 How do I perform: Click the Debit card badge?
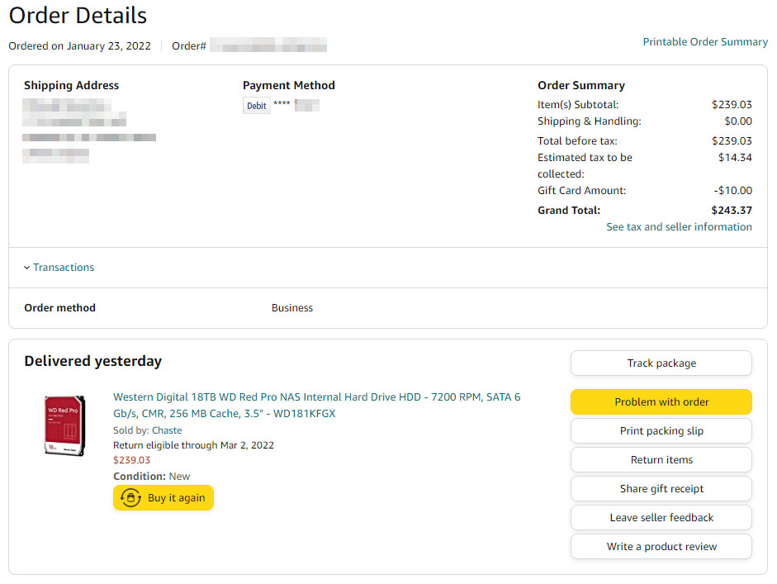pyautogui.click(x=257, y=106)
